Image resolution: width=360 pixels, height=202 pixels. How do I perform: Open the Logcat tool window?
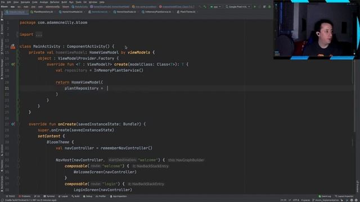click(x=63, y=196)
